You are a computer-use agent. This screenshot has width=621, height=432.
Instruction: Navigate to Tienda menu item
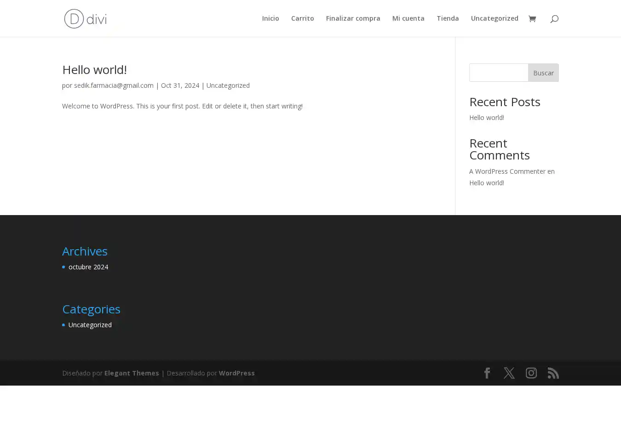click(447, 18)
